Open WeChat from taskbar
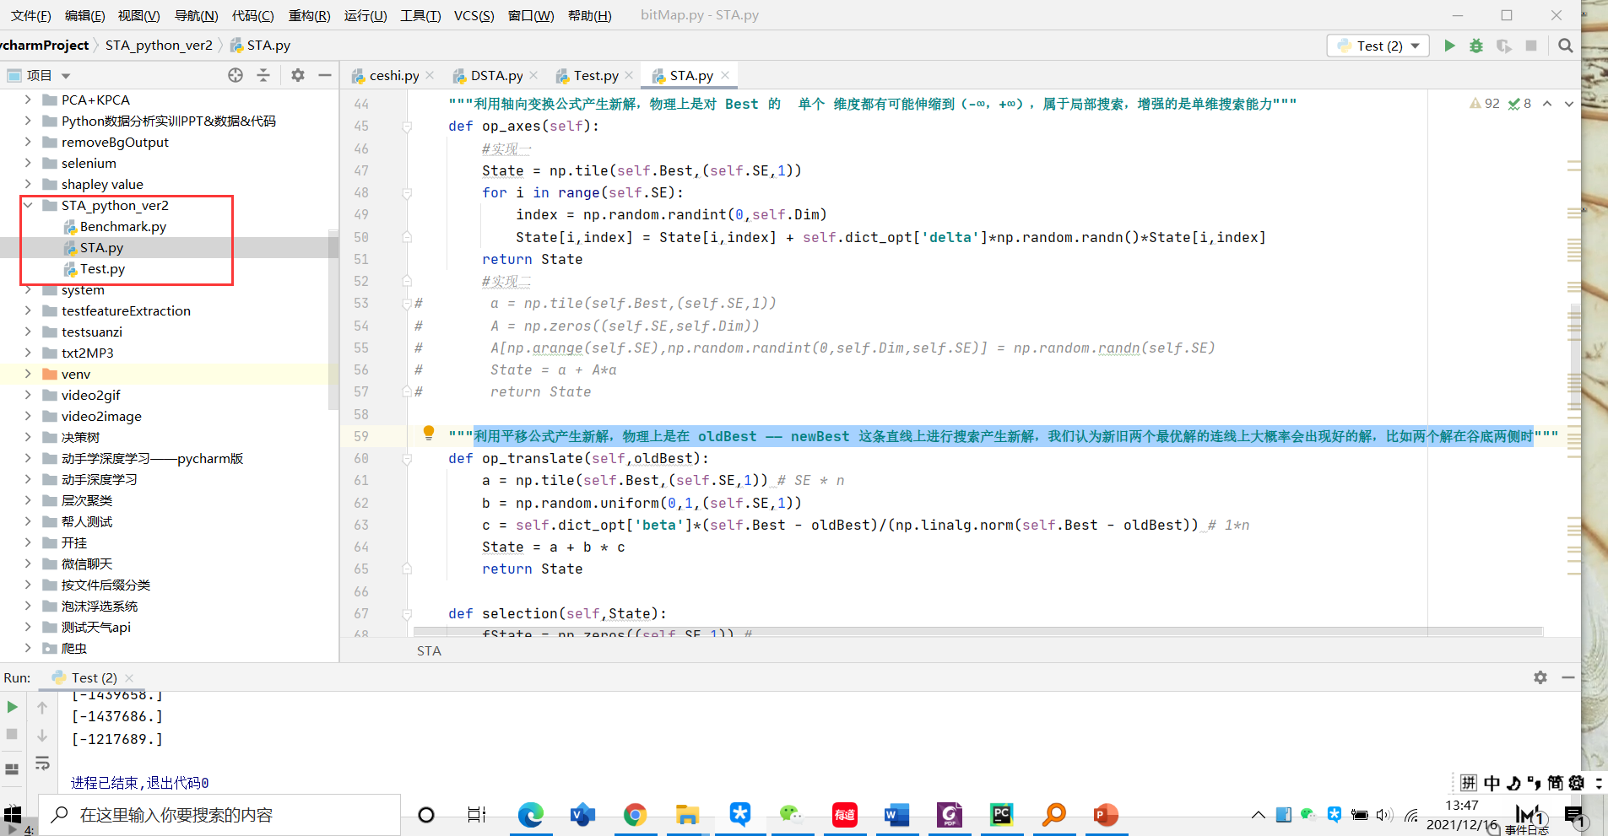 791,814
